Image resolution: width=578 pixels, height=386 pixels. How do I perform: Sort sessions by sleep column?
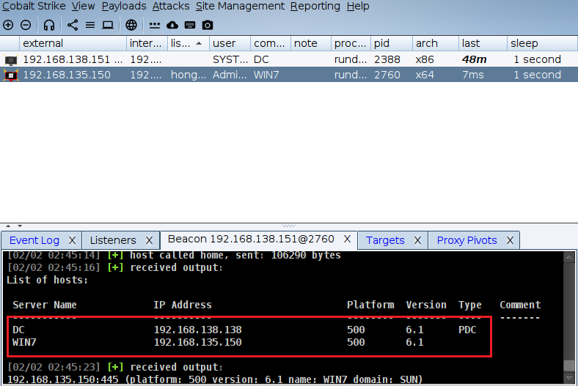point(542,43)
